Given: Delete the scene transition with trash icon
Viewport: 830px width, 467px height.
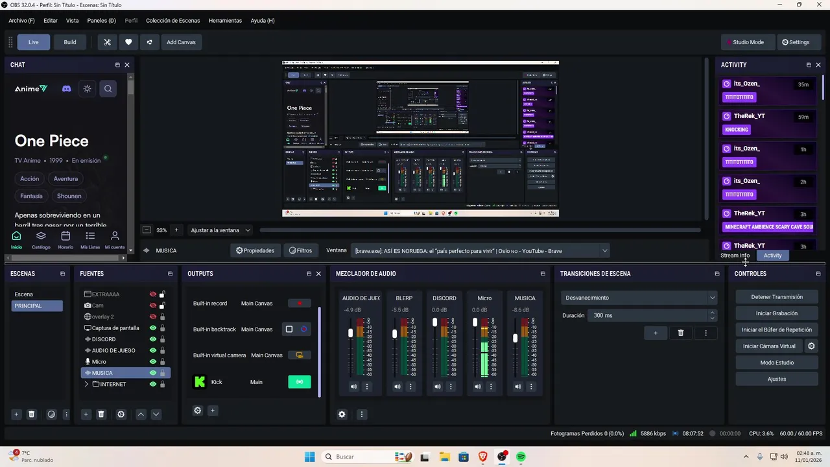Looking at the screenshot, I should pyautogui.click(x=680, y=333).
